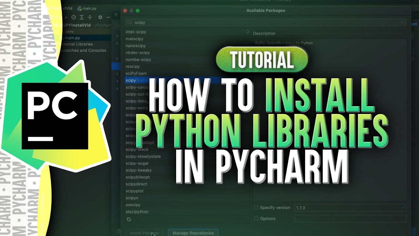The width and height of the screenshot is (419, 236).
Task: Click the scipy search field
Action: tap(266, 22)
